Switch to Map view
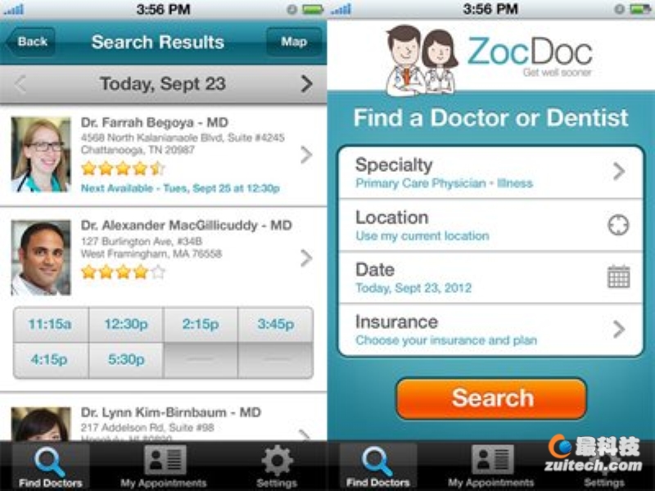This screenshot has width=655, height=491. (294, 42)
